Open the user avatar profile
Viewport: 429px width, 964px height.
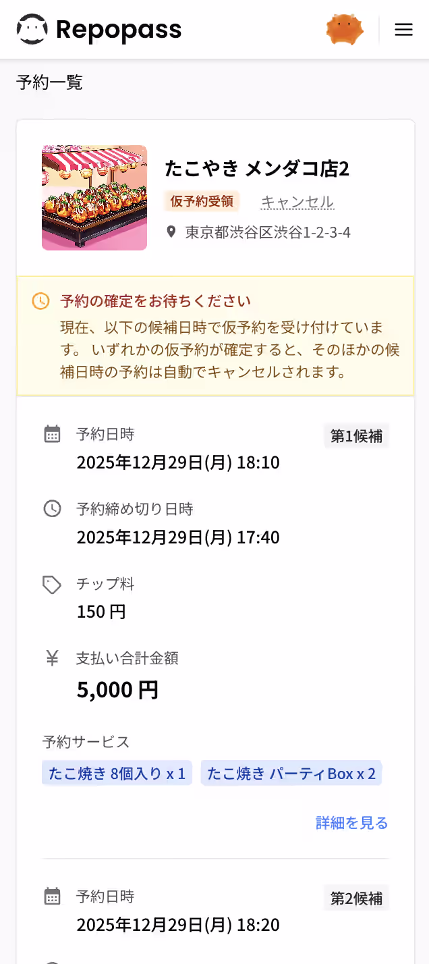345,30
